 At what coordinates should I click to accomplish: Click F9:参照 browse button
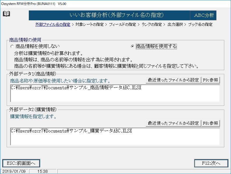[x=211, y=80]
